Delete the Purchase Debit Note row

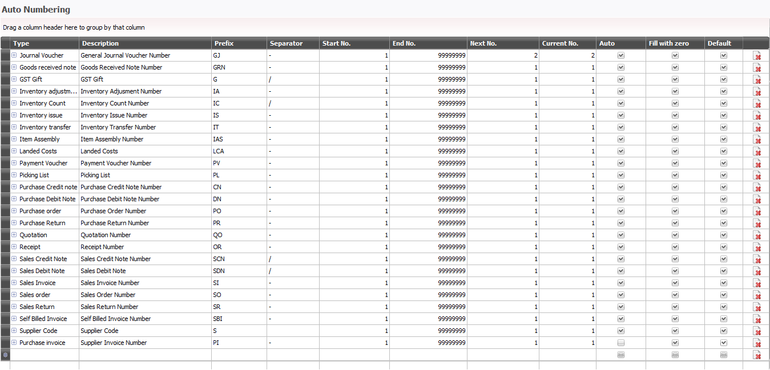click(x=757, y=200)
